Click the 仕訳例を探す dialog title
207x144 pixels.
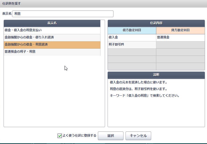(12, 4)
